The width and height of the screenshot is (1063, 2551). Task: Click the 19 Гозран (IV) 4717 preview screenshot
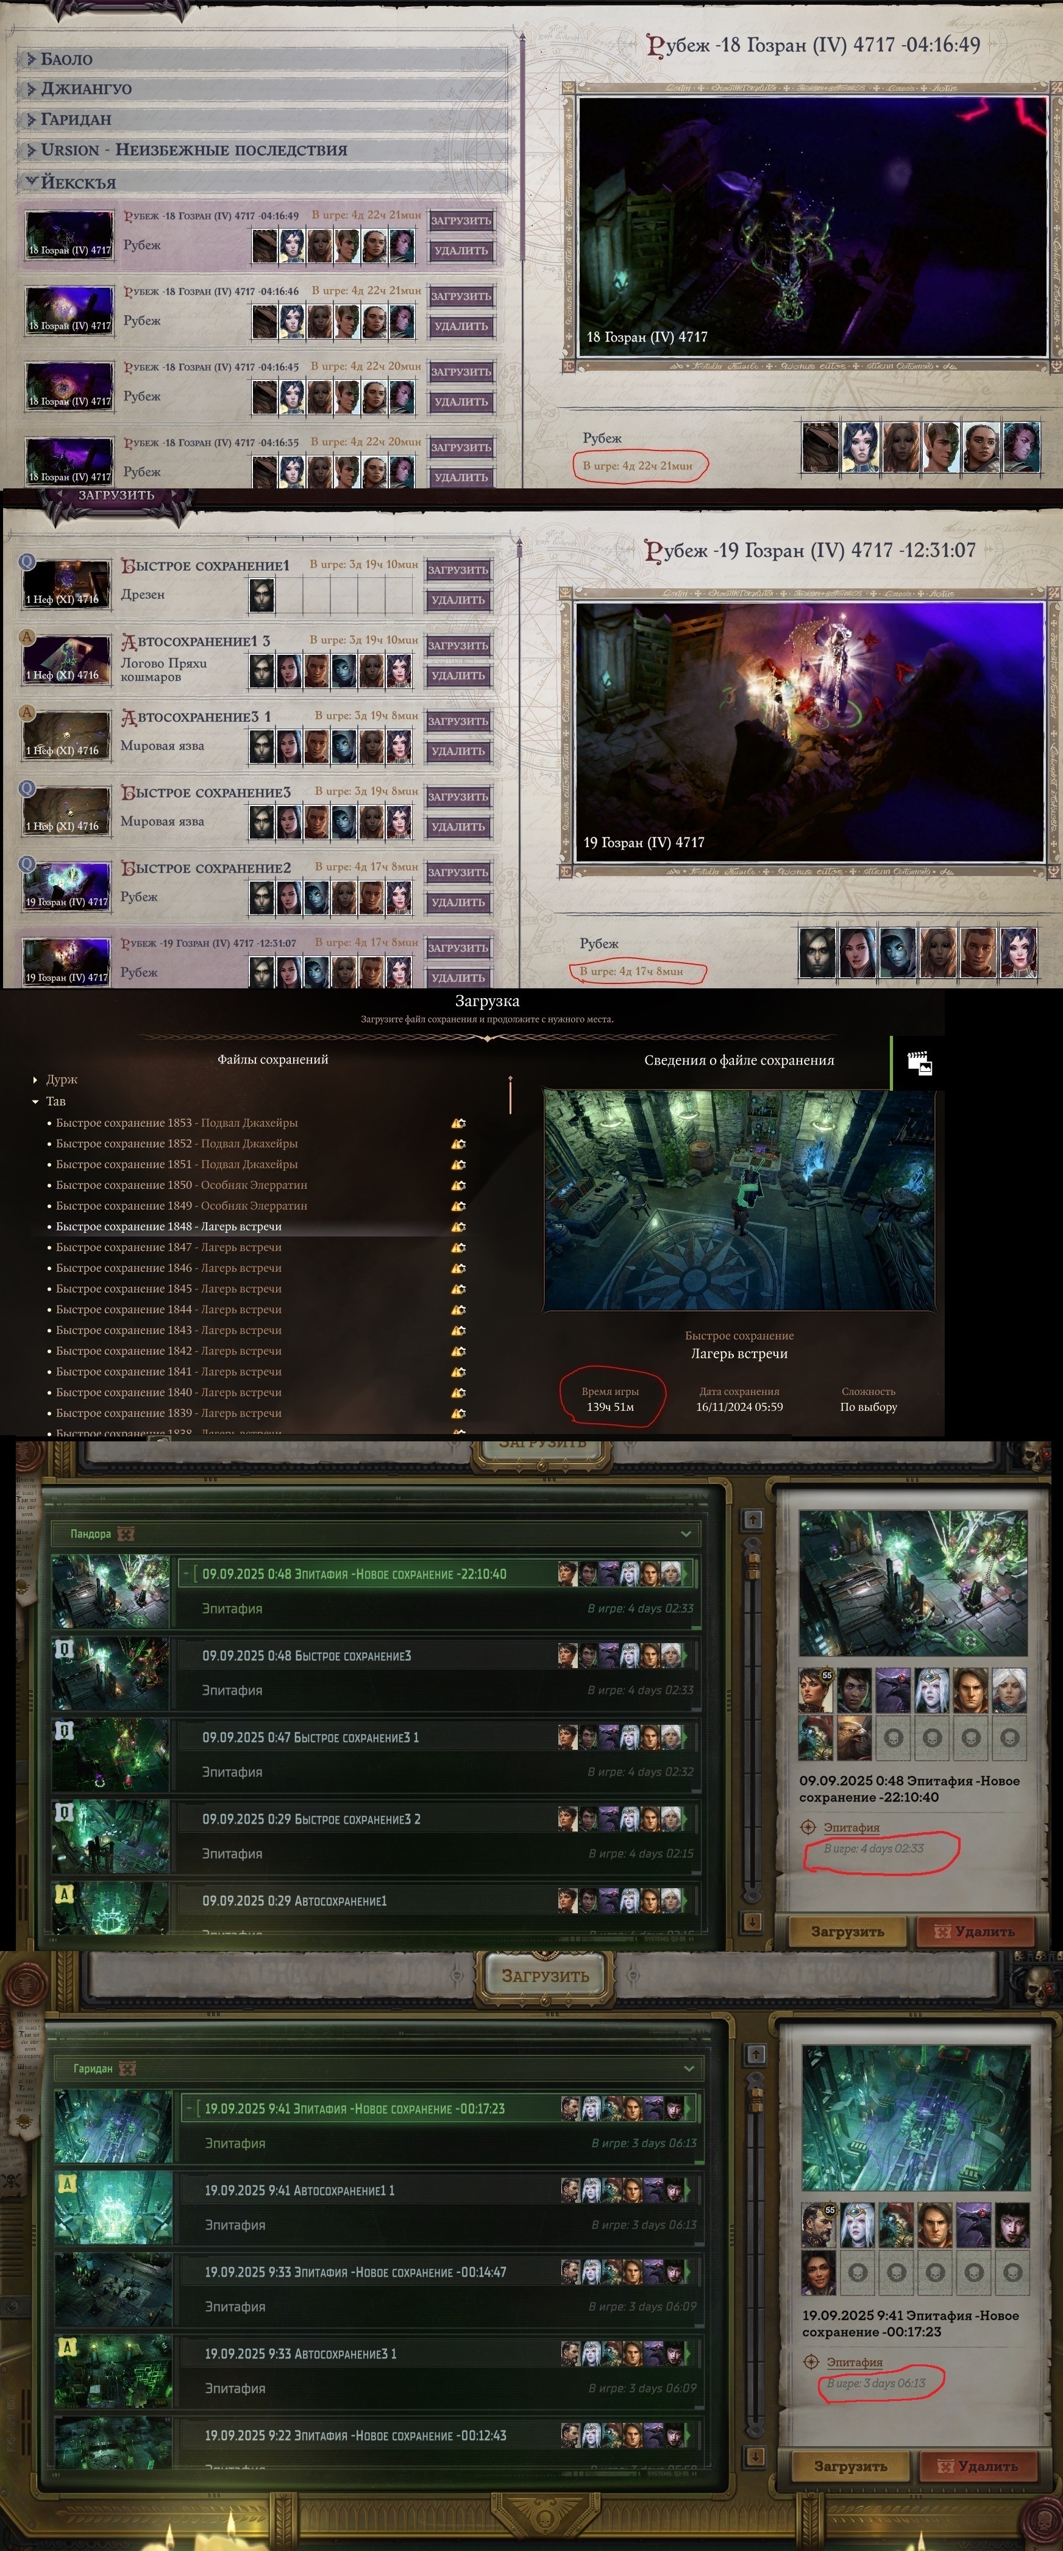(809, 732)
